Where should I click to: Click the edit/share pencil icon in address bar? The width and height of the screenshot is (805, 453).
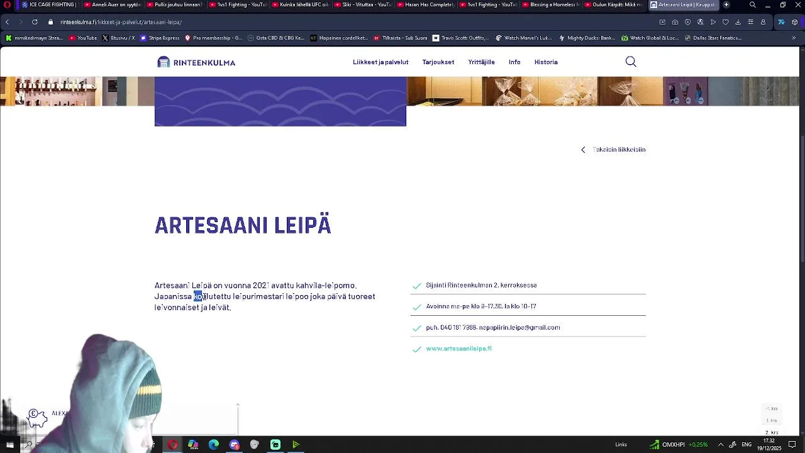(x=662, y=22)
